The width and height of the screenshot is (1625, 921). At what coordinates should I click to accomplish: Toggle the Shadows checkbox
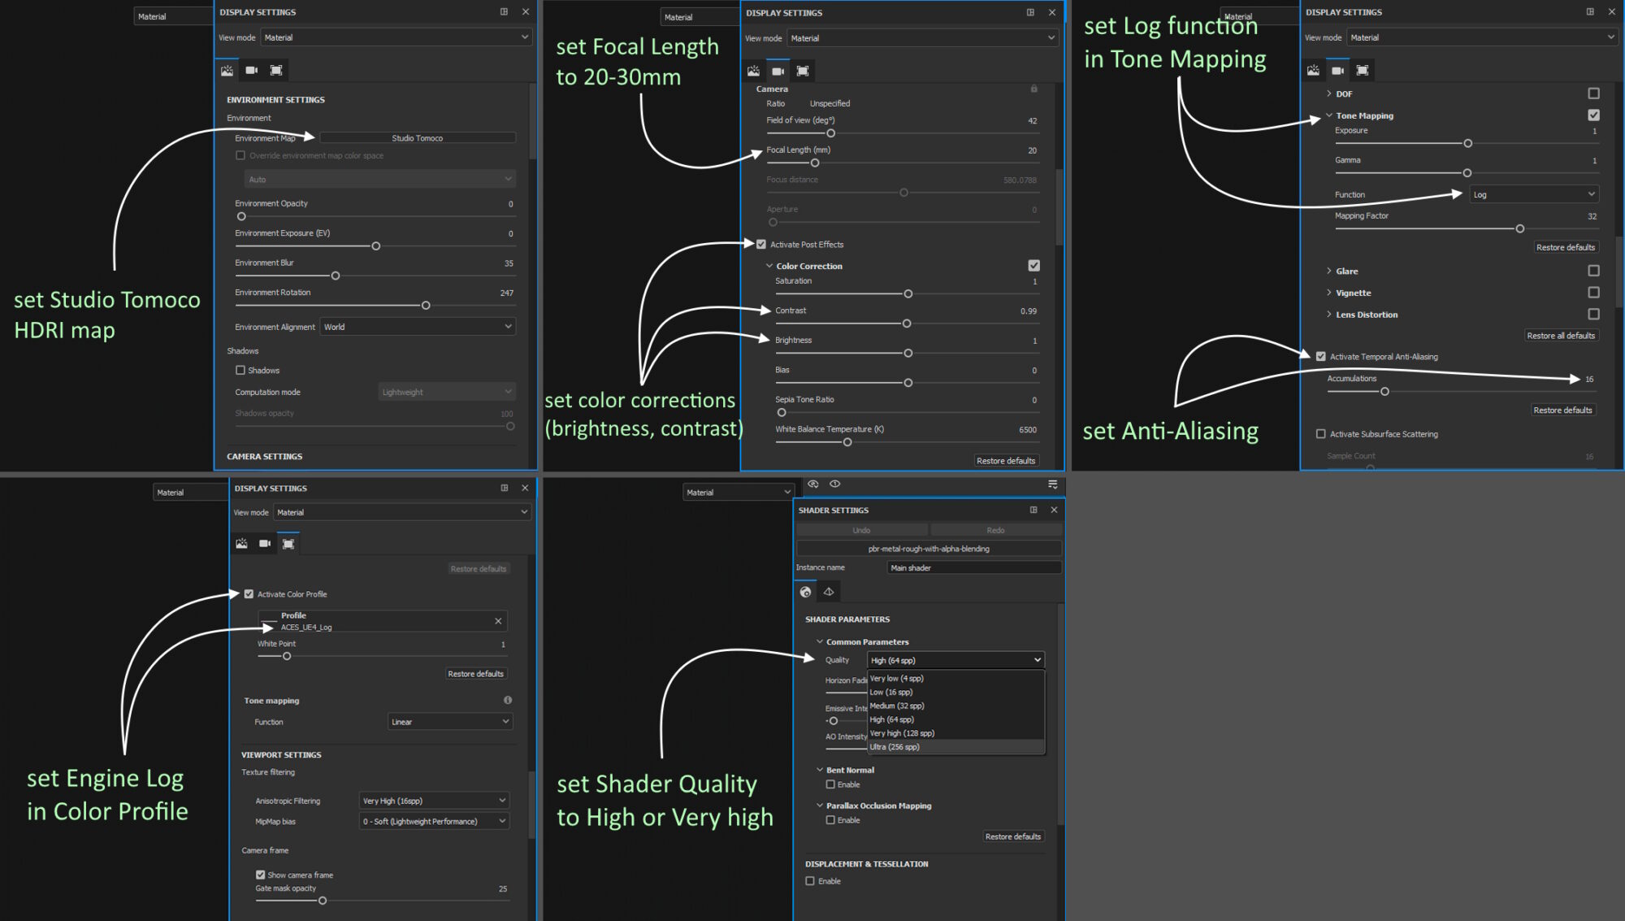[x=240, y=370]
